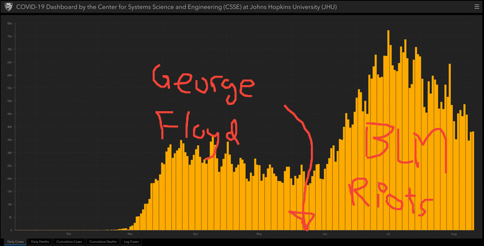Click the Jun label on the x-axis
Image resolution: width=484 pixels, height=246 pixels.
[325, 234]
